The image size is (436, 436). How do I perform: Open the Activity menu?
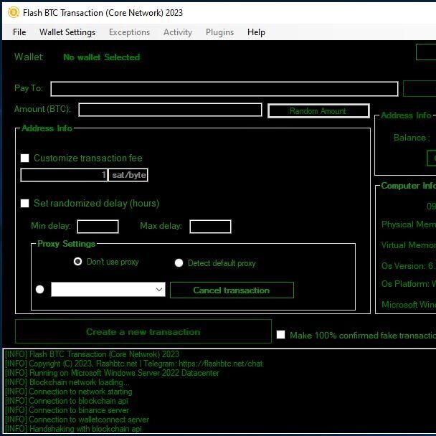point(178,32)
